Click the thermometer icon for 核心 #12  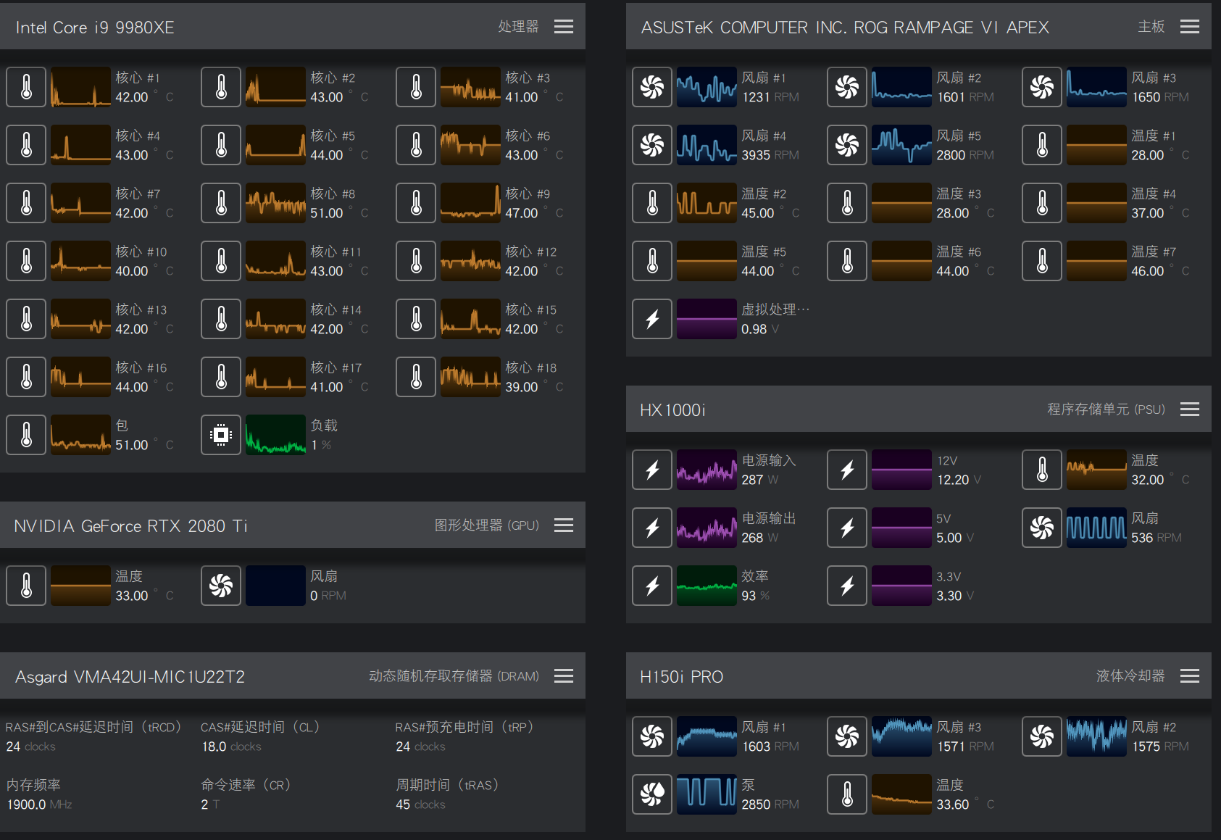416,261
